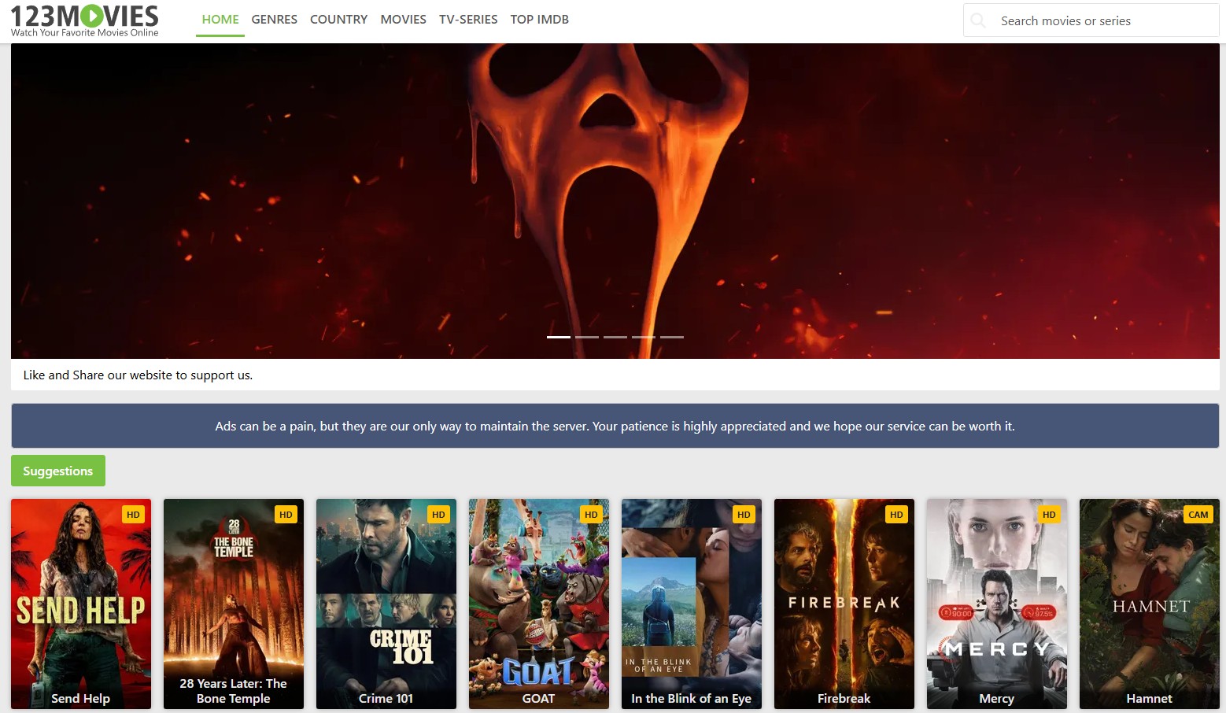Open the Firebreak movie poster
Image resolution: width=1226 pixels, height=713 pixels.
(x=844, y=604)
